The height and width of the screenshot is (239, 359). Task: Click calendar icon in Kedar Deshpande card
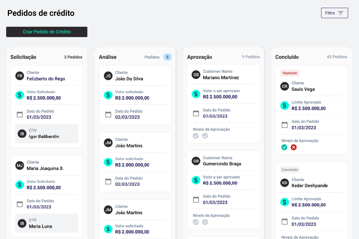coord(285,221)
